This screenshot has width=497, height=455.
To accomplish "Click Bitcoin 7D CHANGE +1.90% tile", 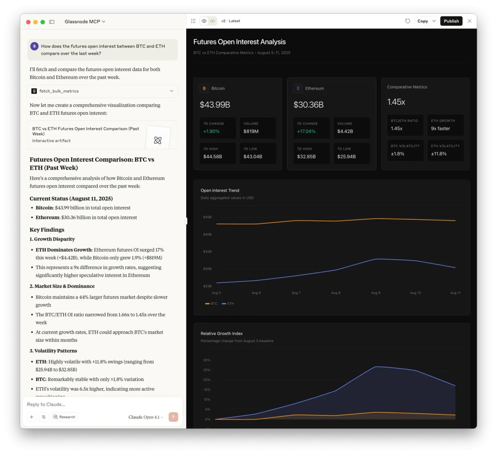I will click(x=218, y=128).
